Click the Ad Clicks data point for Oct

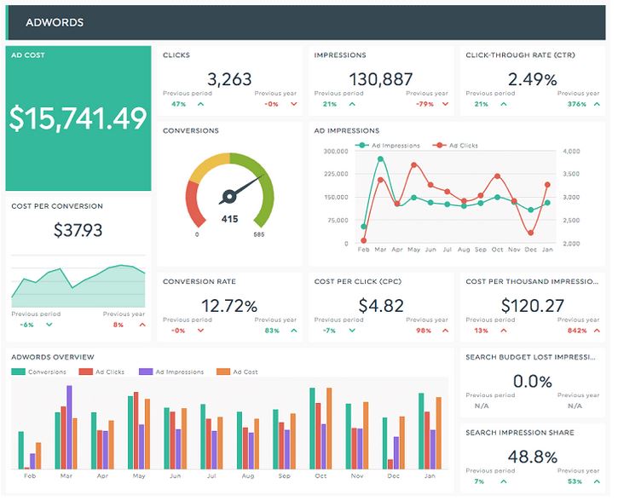(498, 176)
